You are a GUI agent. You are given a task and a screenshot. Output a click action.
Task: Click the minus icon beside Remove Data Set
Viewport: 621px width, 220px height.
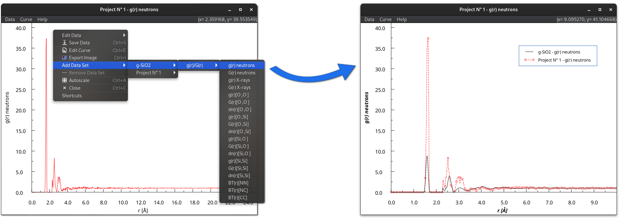point(65,73)
